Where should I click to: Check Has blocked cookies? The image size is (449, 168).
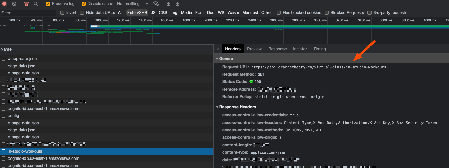tap(279, 13)
